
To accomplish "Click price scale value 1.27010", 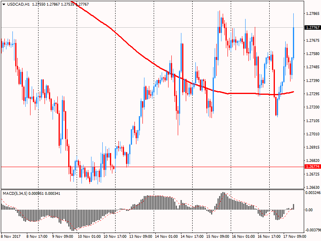I will 313,134.
